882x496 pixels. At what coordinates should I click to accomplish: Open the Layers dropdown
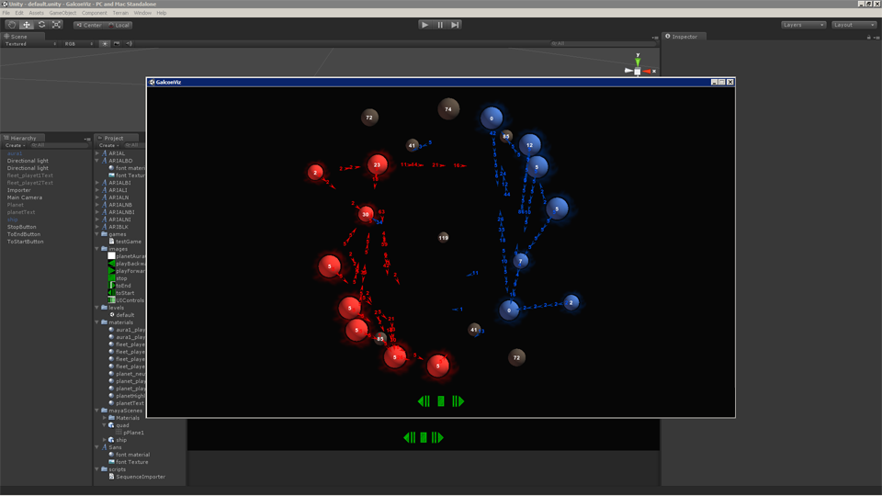click(803, 25)
